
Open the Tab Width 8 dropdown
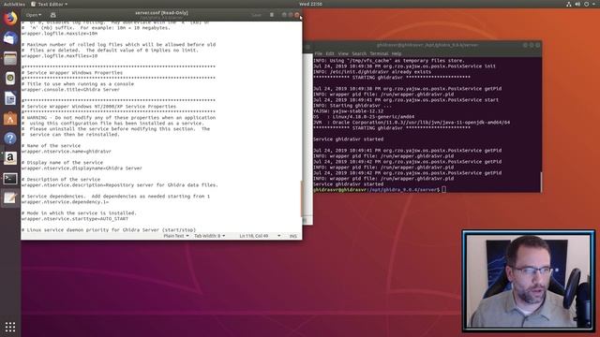click(209, 236)
